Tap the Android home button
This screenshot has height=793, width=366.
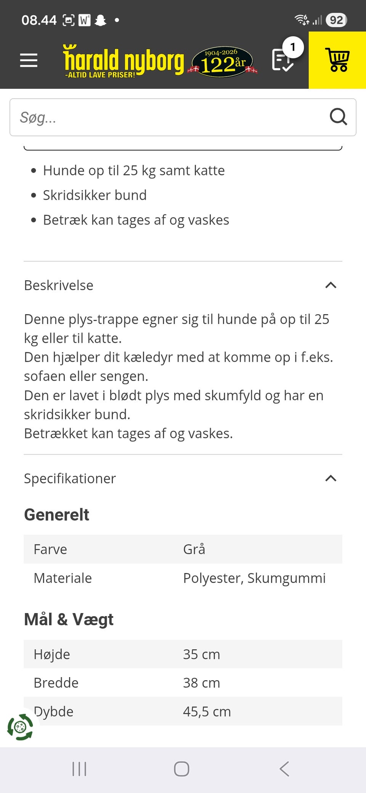181,769
